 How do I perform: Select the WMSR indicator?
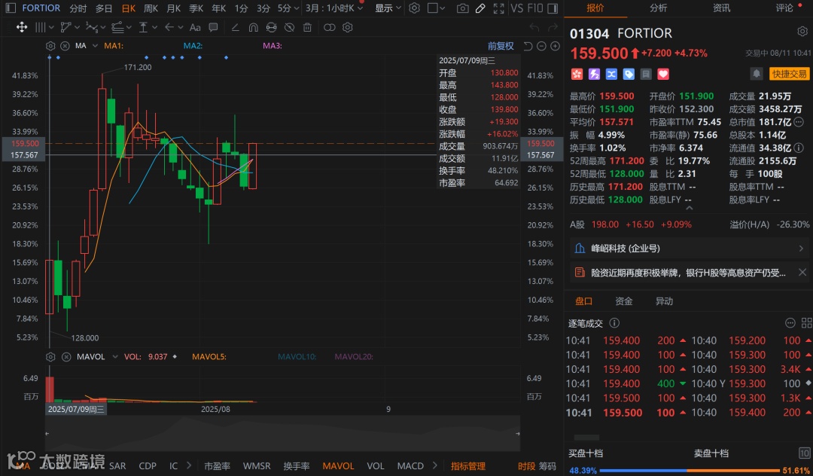(257, 466)
